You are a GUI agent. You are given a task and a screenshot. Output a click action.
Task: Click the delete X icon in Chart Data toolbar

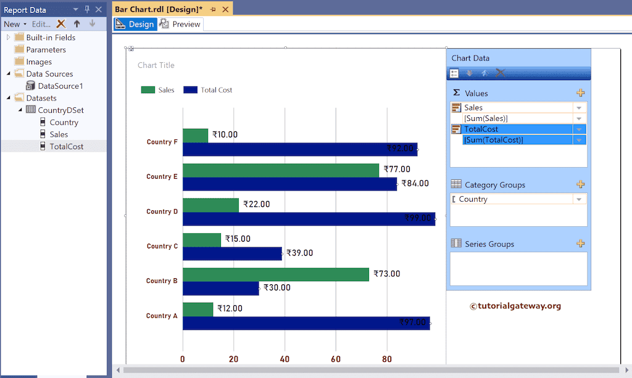click(501, 73)
